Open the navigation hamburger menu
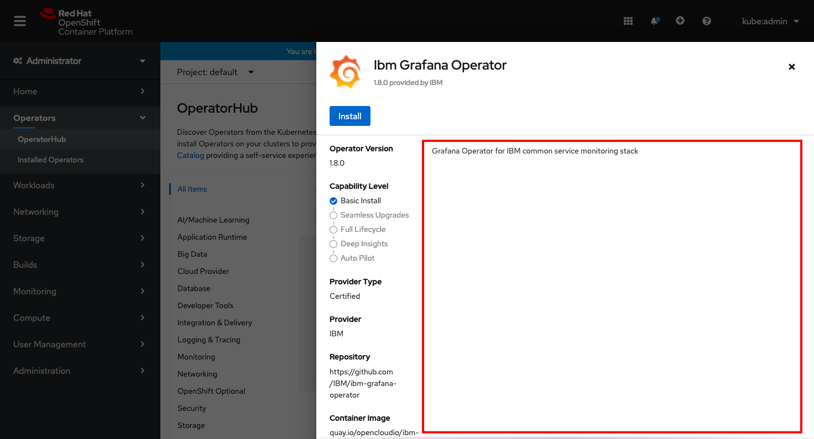The height and width of the screenshot is (439, 814). (x=20, y=21)
